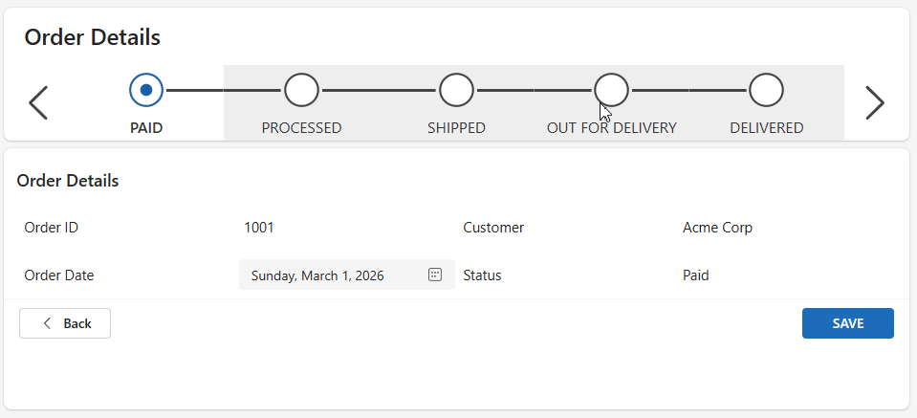Image resolution: width=917 pixels, height=418 pixels.
Task: Go back using the Back button
Action: 65,323
